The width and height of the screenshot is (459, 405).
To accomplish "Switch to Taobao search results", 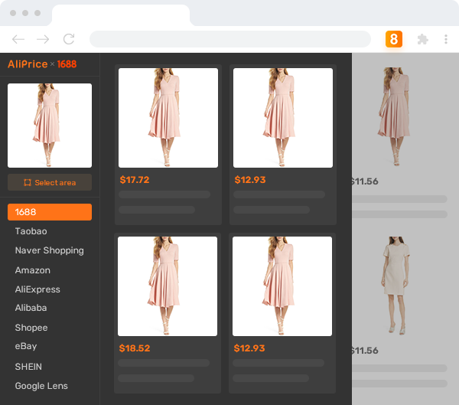I will click(x=31, y=231).
